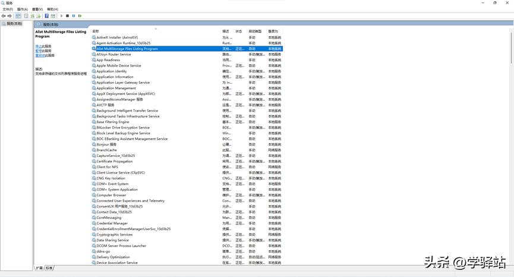Image resolution: width=514 pixels, height=277 pixels.
Task: Click the Restart Service toolbar icon
Action: [x=80, y=16]
